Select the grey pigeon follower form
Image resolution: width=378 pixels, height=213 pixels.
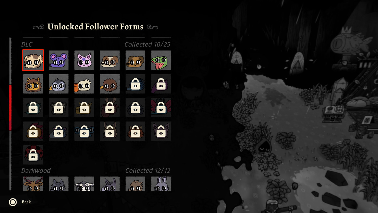pos(58,84)
